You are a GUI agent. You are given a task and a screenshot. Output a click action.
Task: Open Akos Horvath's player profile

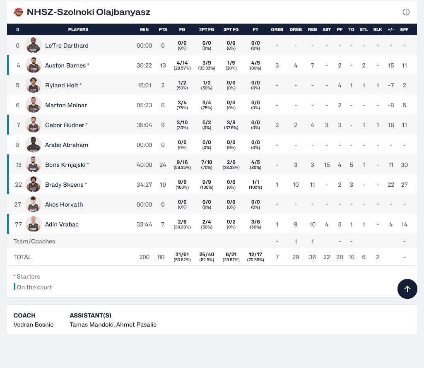click(x=64, y=204)
